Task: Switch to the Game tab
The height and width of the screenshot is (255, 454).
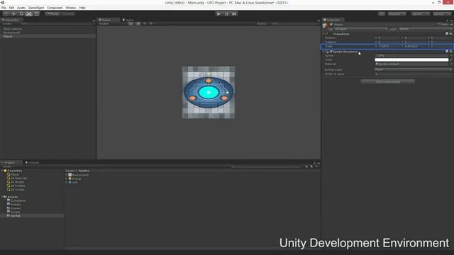Action: (x=128, y=20)
